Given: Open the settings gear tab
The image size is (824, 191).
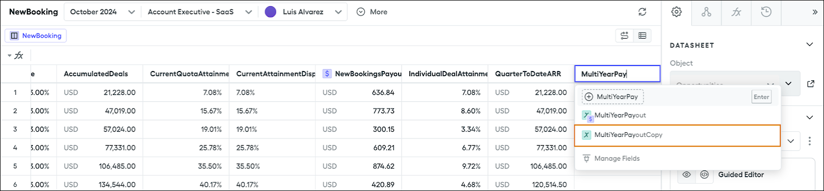Looking at the screenshot, I should coord(677,12).
